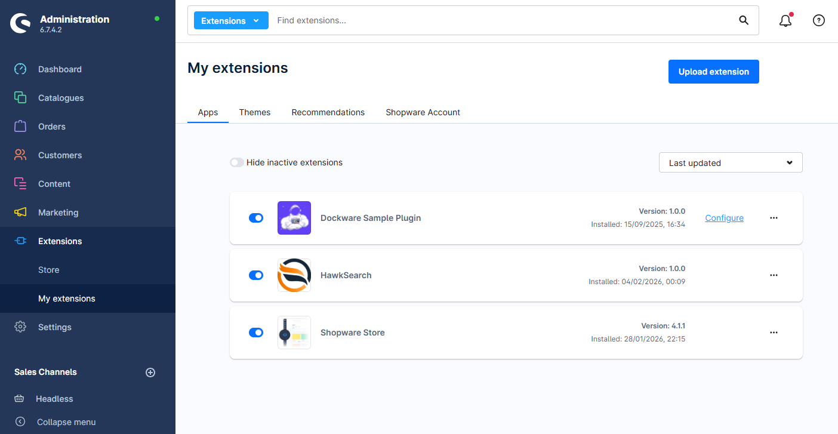Click the Shopware Store extension name
838x434 pixels.
353,333
